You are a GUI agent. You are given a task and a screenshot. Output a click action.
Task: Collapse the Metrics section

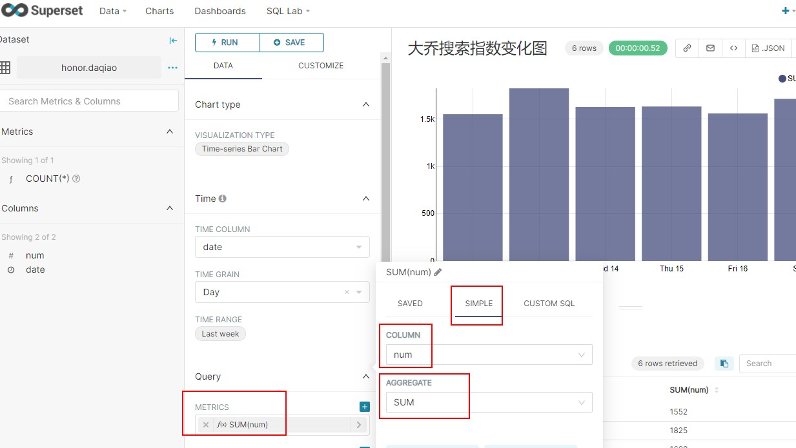(170, 131)
